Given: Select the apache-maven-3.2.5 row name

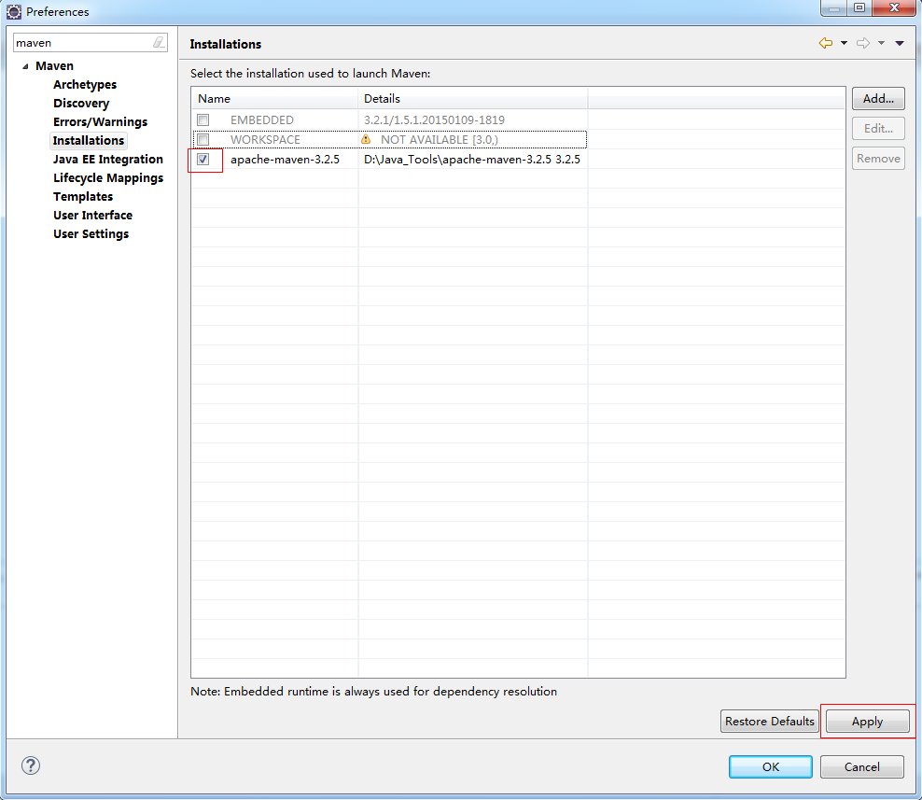Looking at the screenshot, I should (285, 160).
